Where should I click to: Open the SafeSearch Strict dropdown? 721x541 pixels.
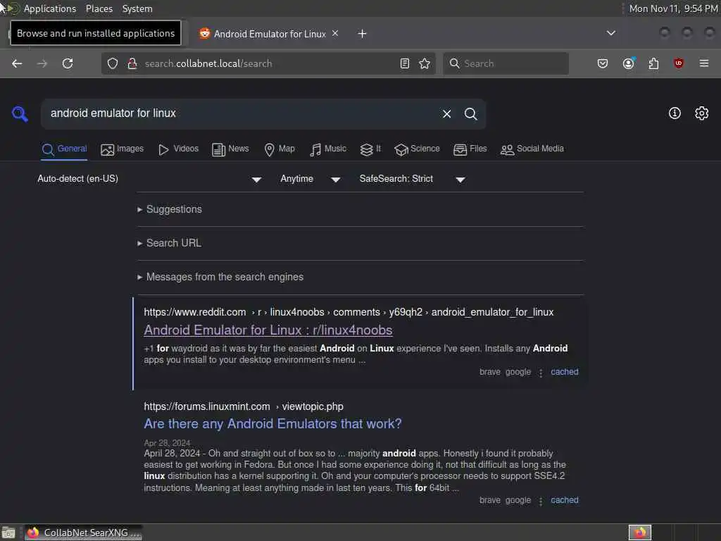click(x=413, y=179)
